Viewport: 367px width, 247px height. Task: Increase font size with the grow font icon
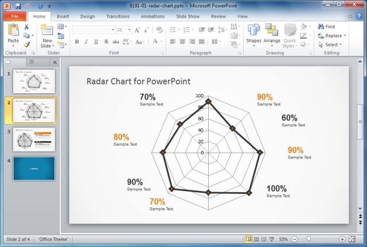137,30
